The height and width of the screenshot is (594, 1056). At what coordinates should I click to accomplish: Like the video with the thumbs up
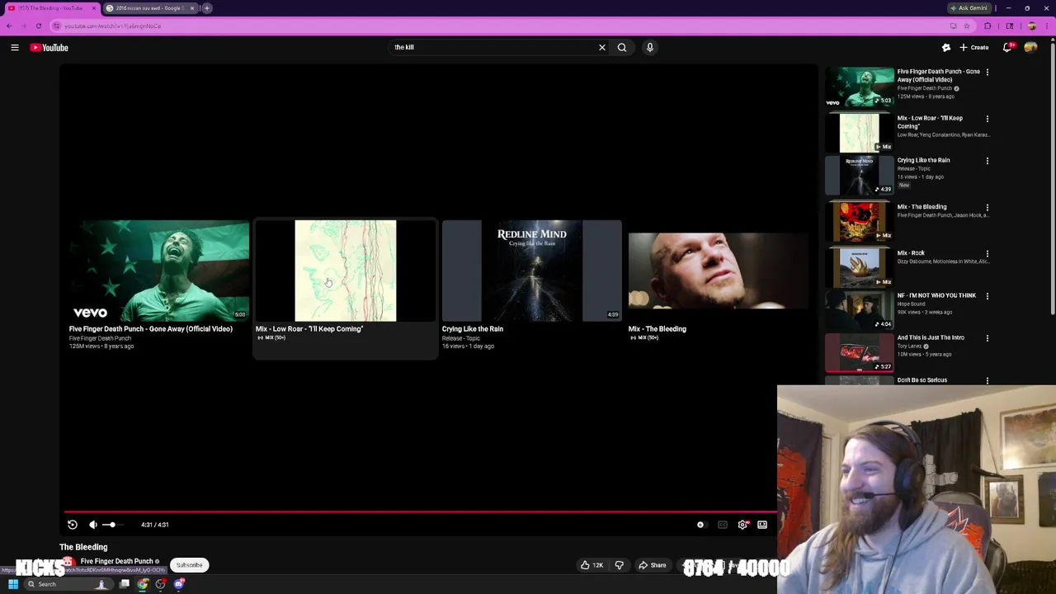tap(592, 565)
